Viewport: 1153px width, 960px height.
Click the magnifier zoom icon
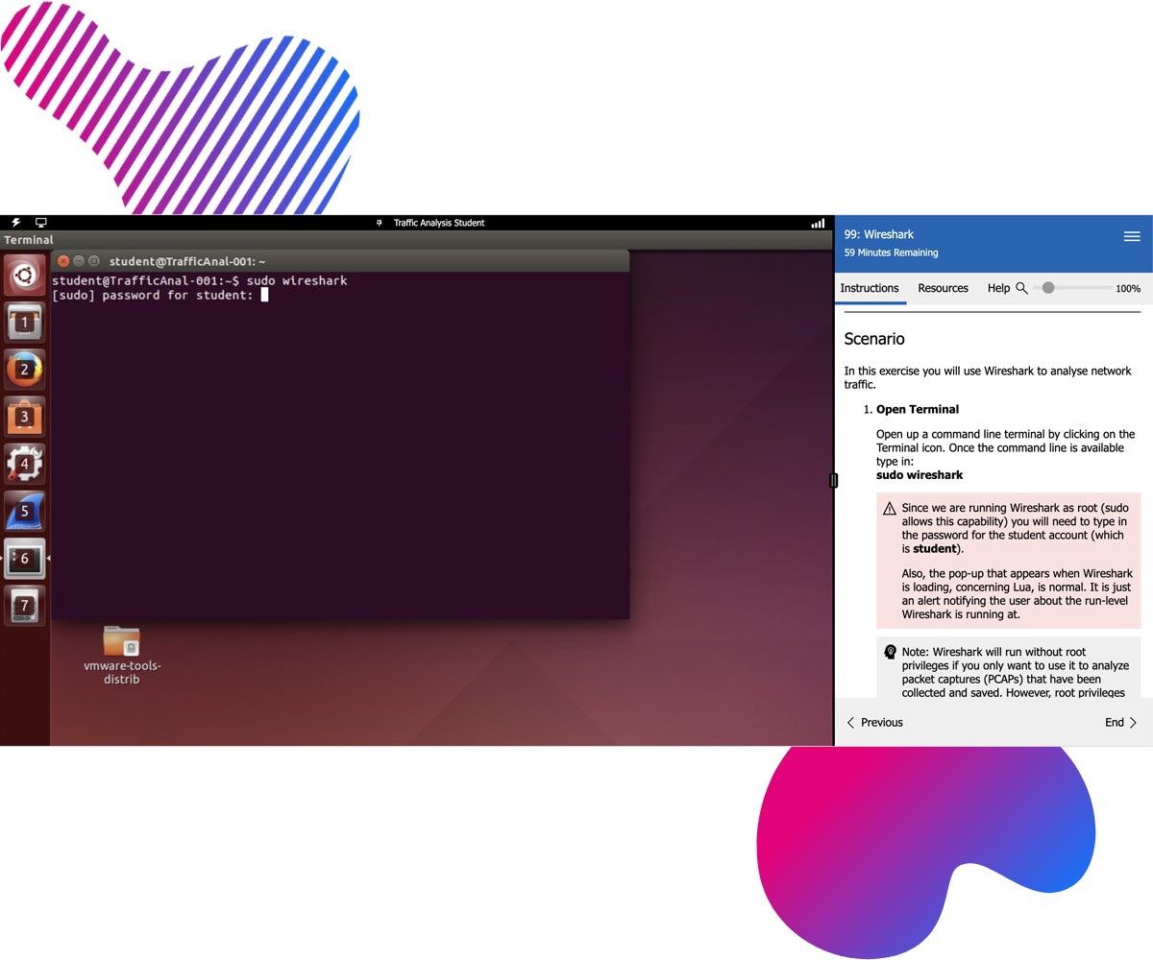click(x=1021, y=288)
